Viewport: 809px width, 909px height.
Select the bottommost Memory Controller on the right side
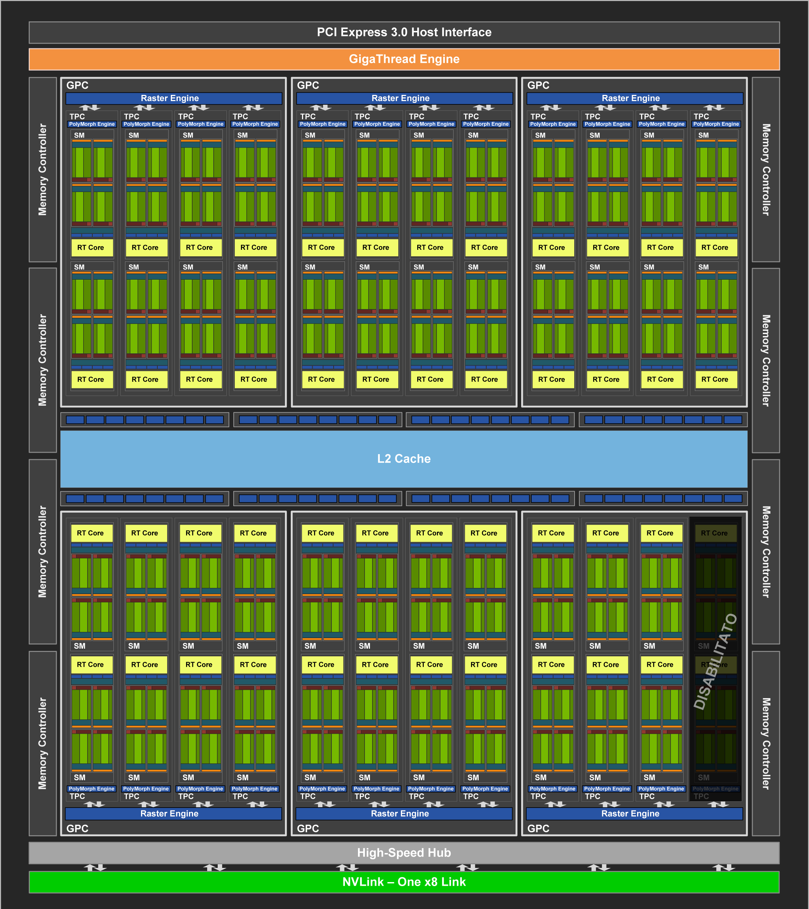pyautogui.click(x=766, y=744)
